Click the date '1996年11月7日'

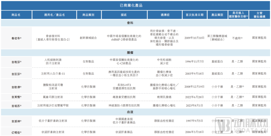194,61
